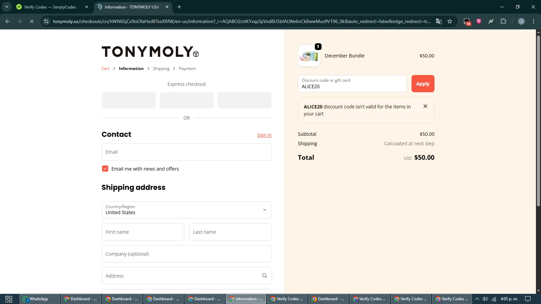541x304 pixels.
Task: Open the tab search dropdown arrow
Action: (x=6, y=7)
